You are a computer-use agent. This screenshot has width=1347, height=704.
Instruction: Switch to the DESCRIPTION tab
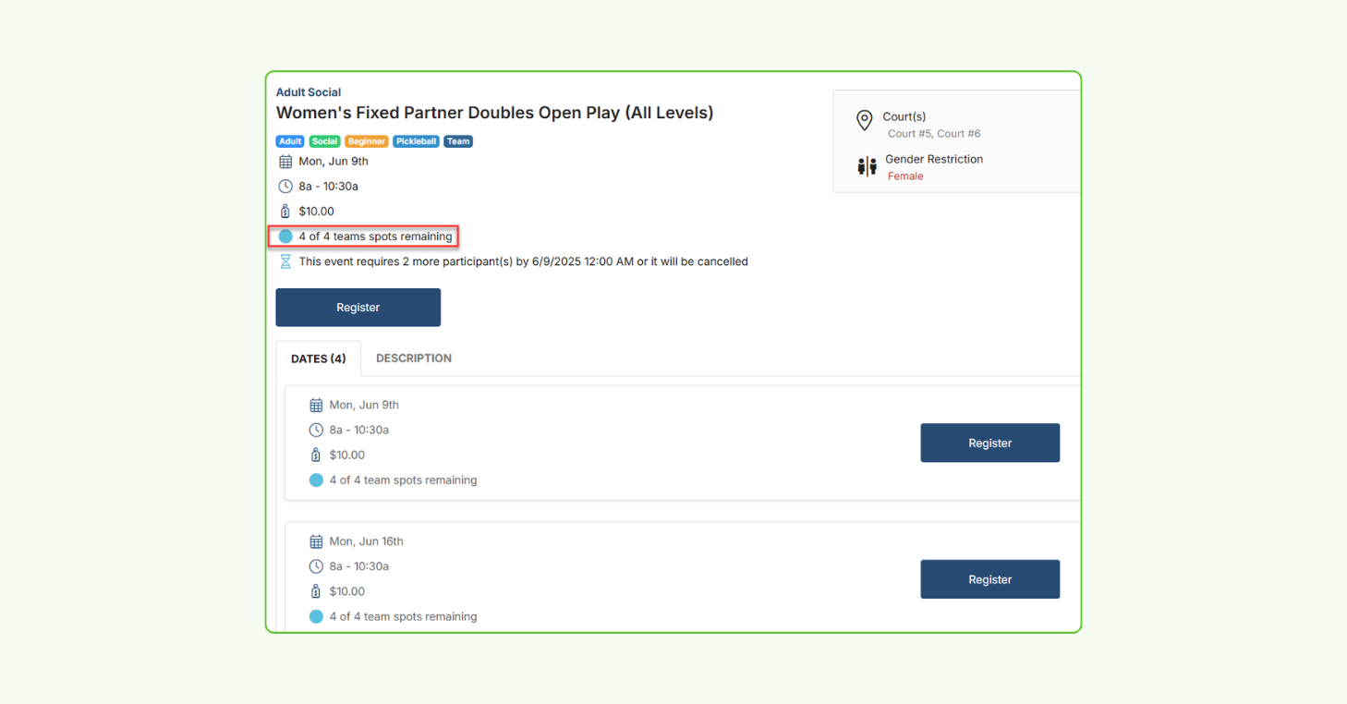click(x=414, y=358)
